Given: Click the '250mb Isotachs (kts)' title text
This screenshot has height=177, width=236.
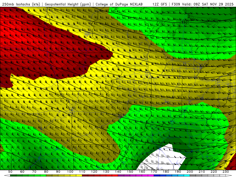Looking at the screenshot, I should tap(21, 4).
